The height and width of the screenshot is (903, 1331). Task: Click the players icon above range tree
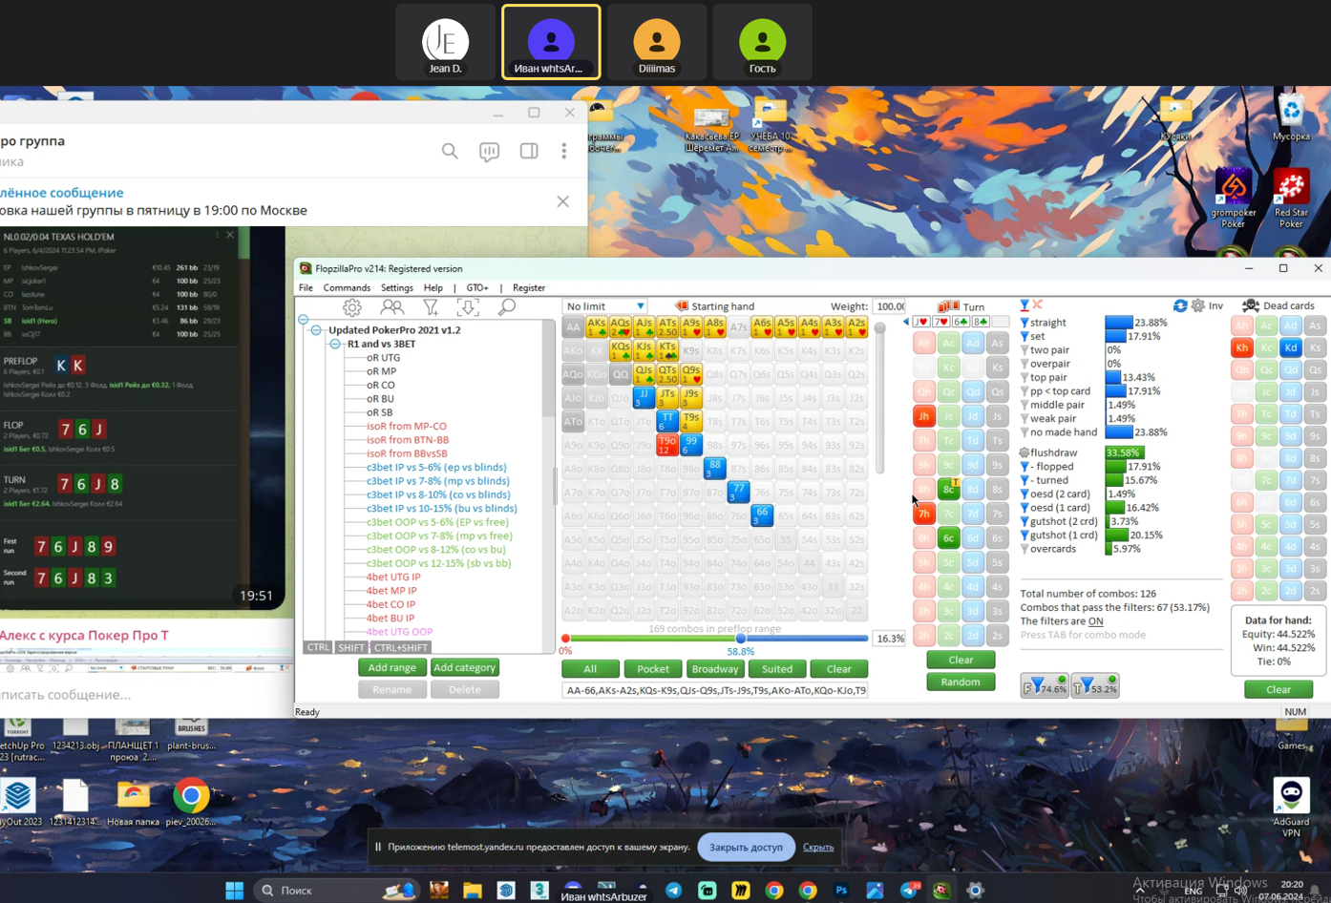(391, 307)
